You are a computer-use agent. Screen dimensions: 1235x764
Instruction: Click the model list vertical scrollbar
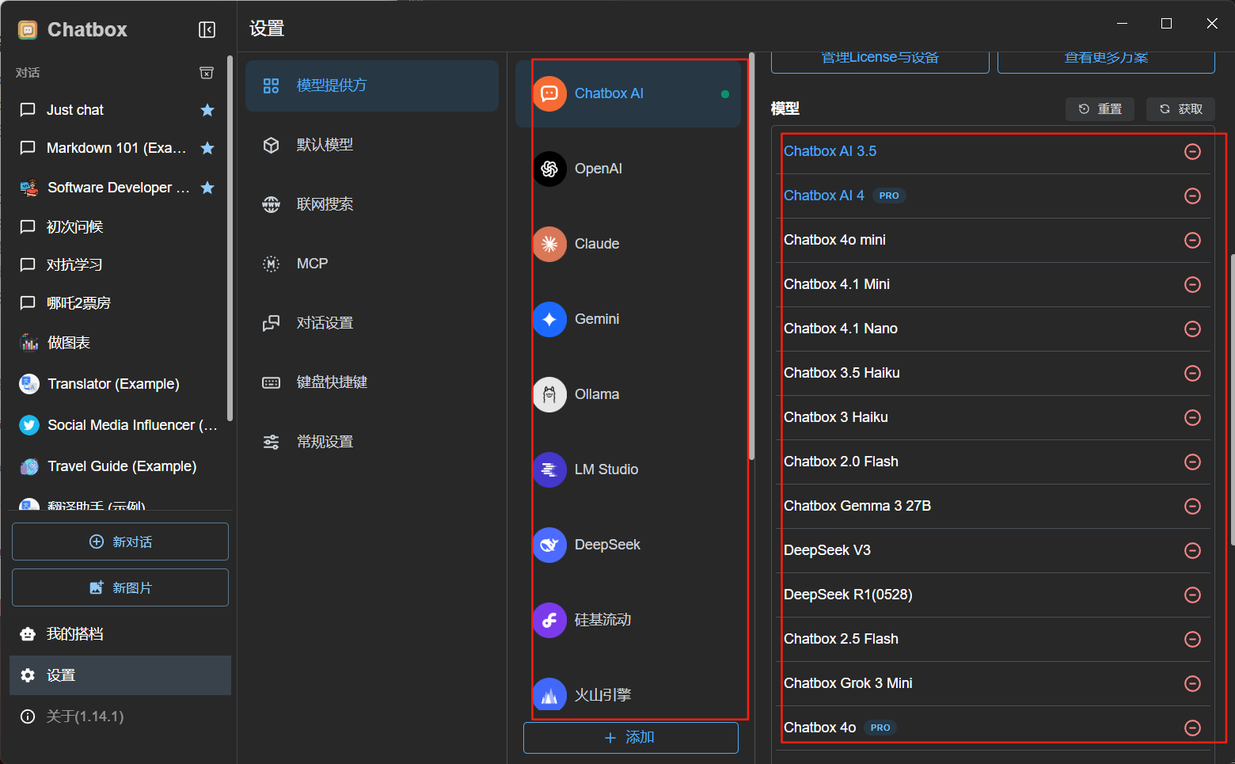coord(1232,399)
